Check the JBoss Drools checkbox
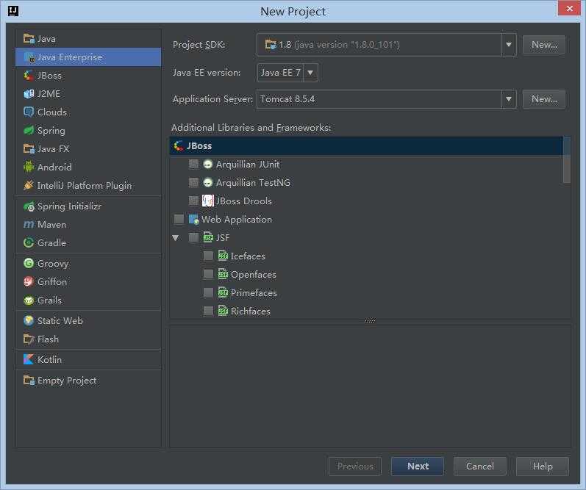Image resolution: width=586 pixels, height=490 pixels. (x=193, y=201)
